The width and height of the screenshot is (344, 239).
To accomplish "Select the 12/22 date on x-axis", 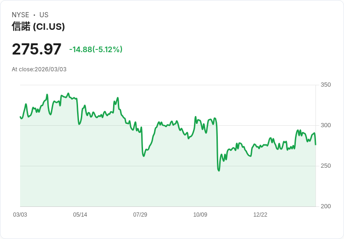I will [x=260, y=215].
